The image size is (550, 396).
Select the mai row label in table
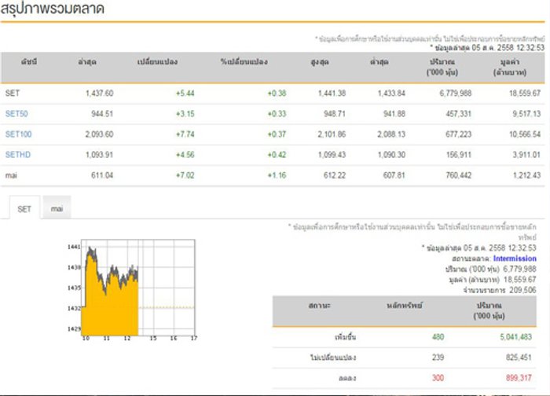pos(11,175)
